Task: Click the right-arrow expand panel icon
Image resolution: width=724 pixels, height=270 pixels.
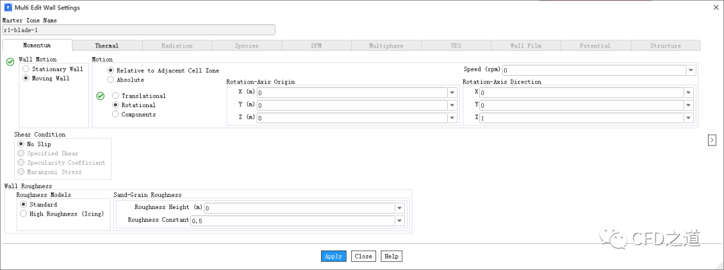Action: click(x=713, y=139)
